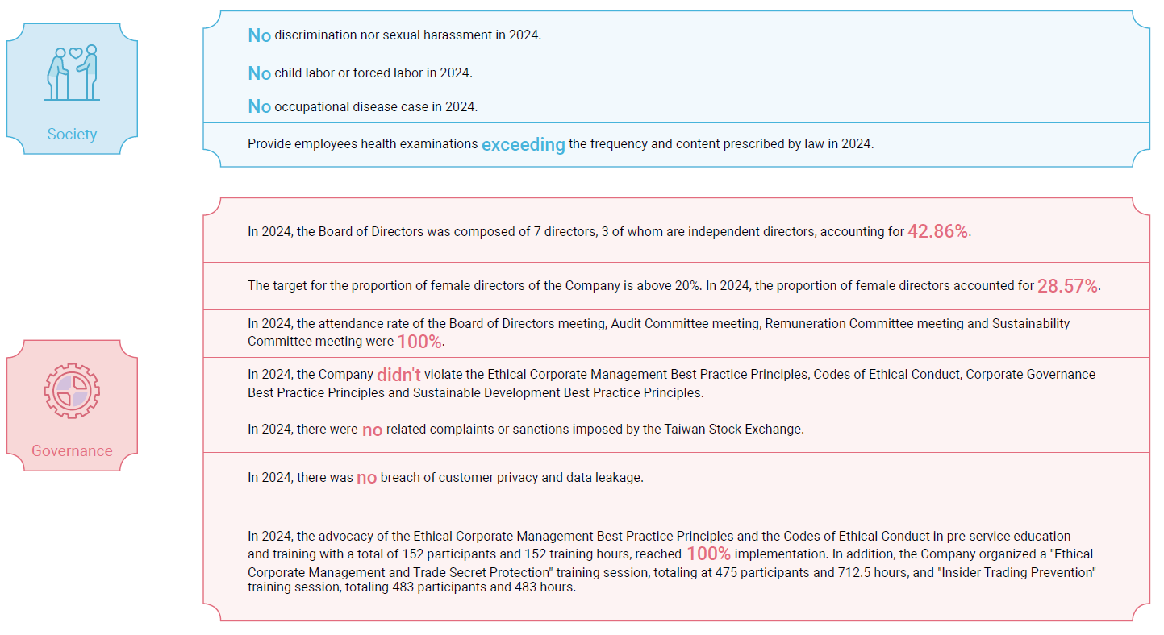The width and height of the screenshot is (1164, 635).
Task: Click the highlighted word "exceeding"
Action: (523, 145)
